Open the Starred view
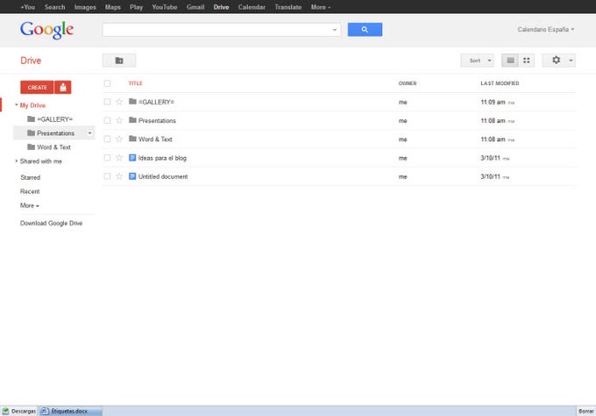Viewport: 596px width, 416px height. 30,177
